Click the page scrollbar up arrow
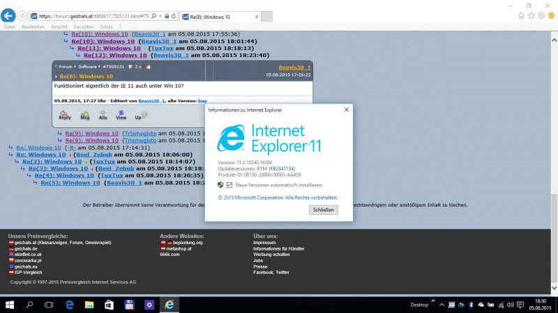This screenshot has width=558, height=313. (554, 40)
